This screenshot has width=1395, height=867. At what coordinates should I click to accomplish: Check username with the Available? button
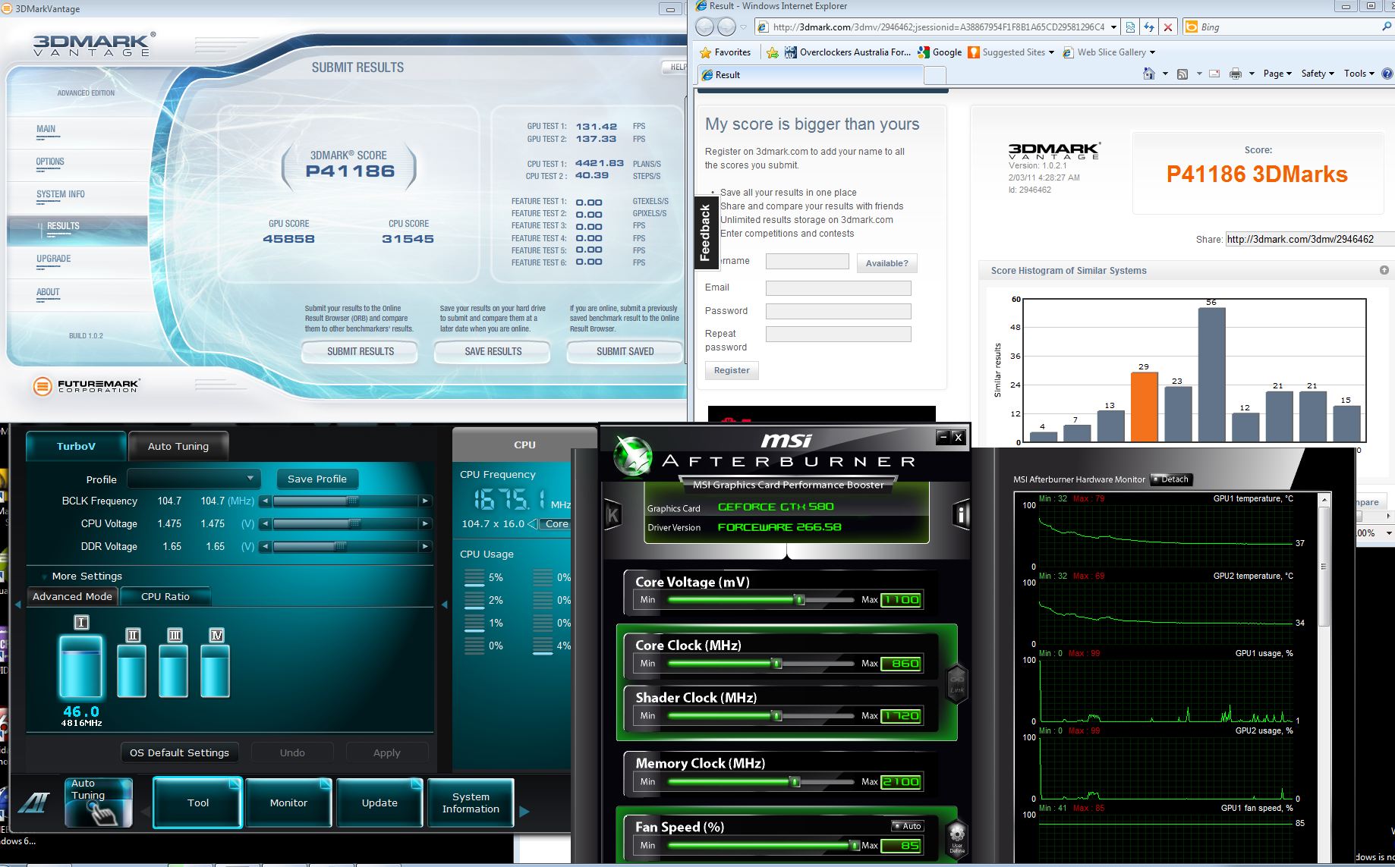tap(886, 263)
